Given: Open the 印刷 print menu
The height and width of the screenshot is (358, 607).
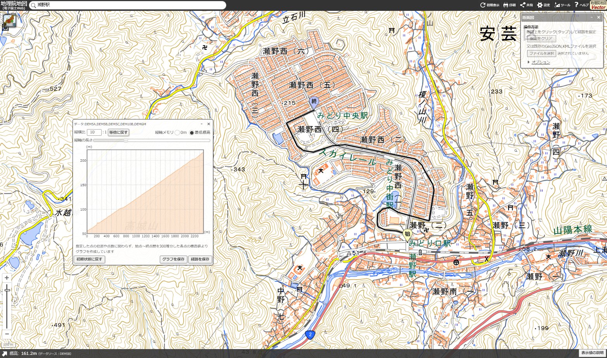Looking at the screenshot, I should tap(509, 5).
